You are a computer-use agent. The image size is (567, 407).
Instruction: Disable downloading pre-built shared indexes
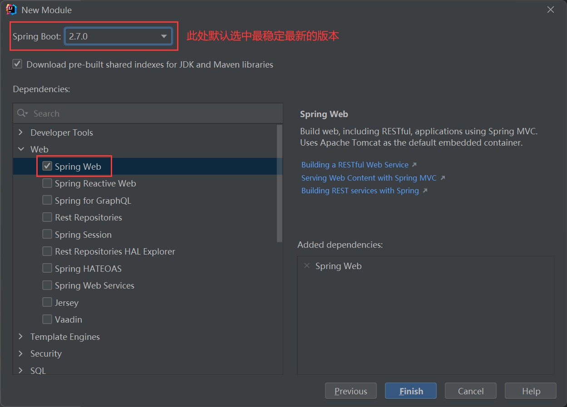17,64
